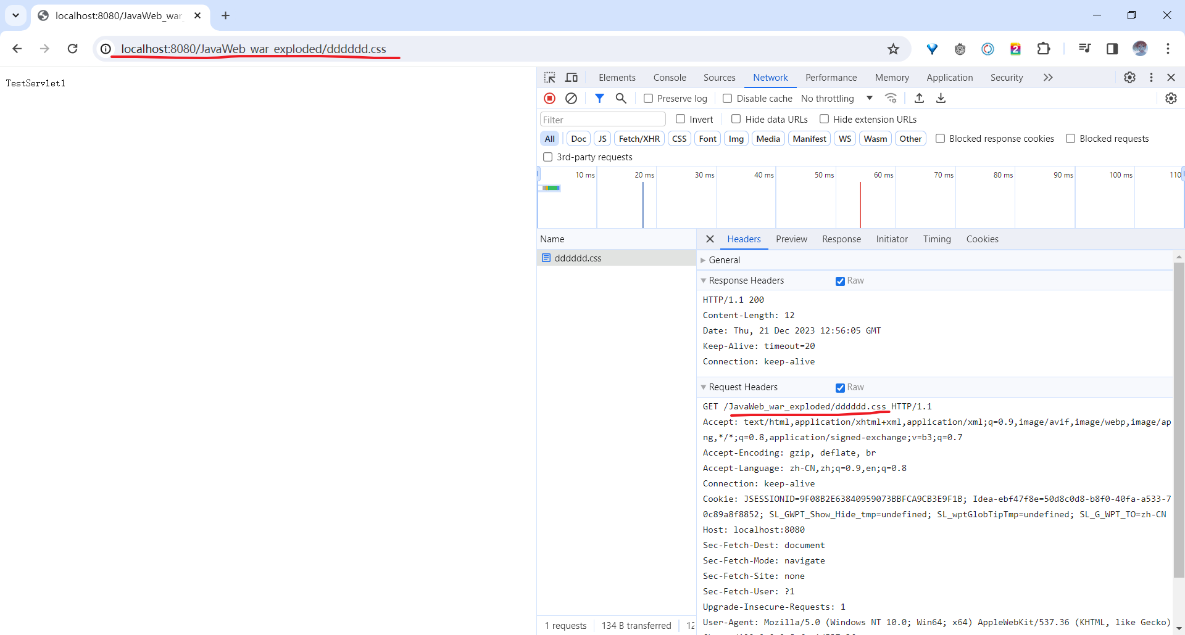Tick the Hide extension URLs checkbox
This screenshot has height=635, width=1185.
824,119
